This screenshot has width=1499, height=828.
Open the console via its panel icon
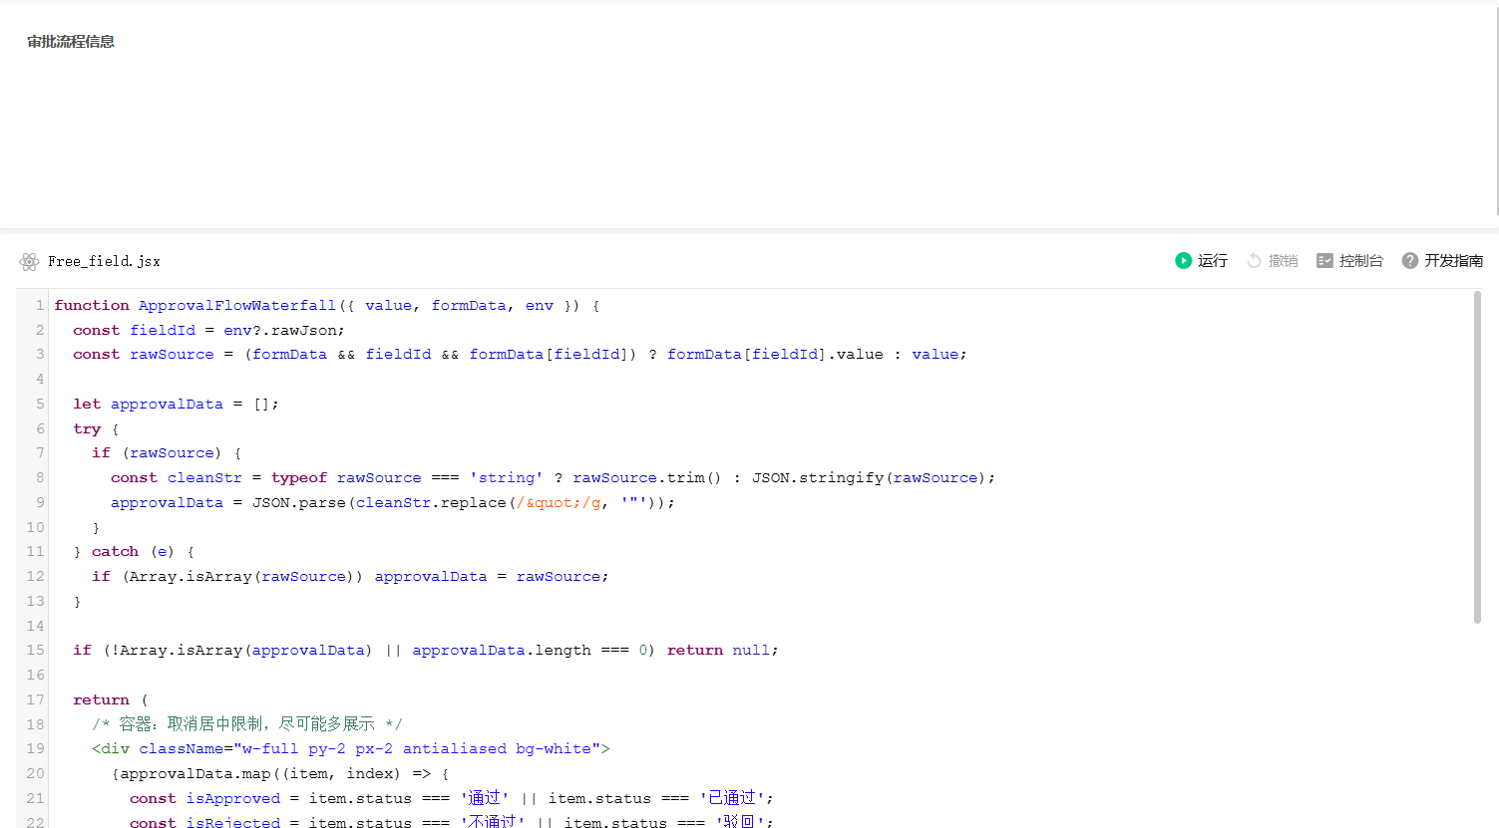tap(1324, 261)
